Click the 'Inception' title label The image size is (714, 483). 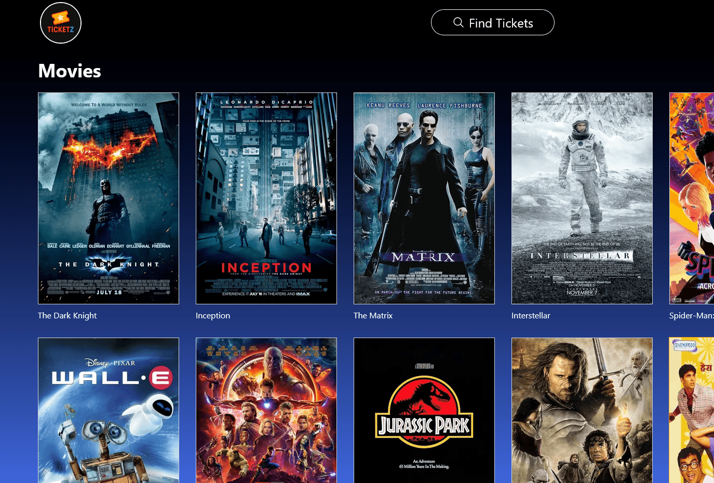point(213,316)
